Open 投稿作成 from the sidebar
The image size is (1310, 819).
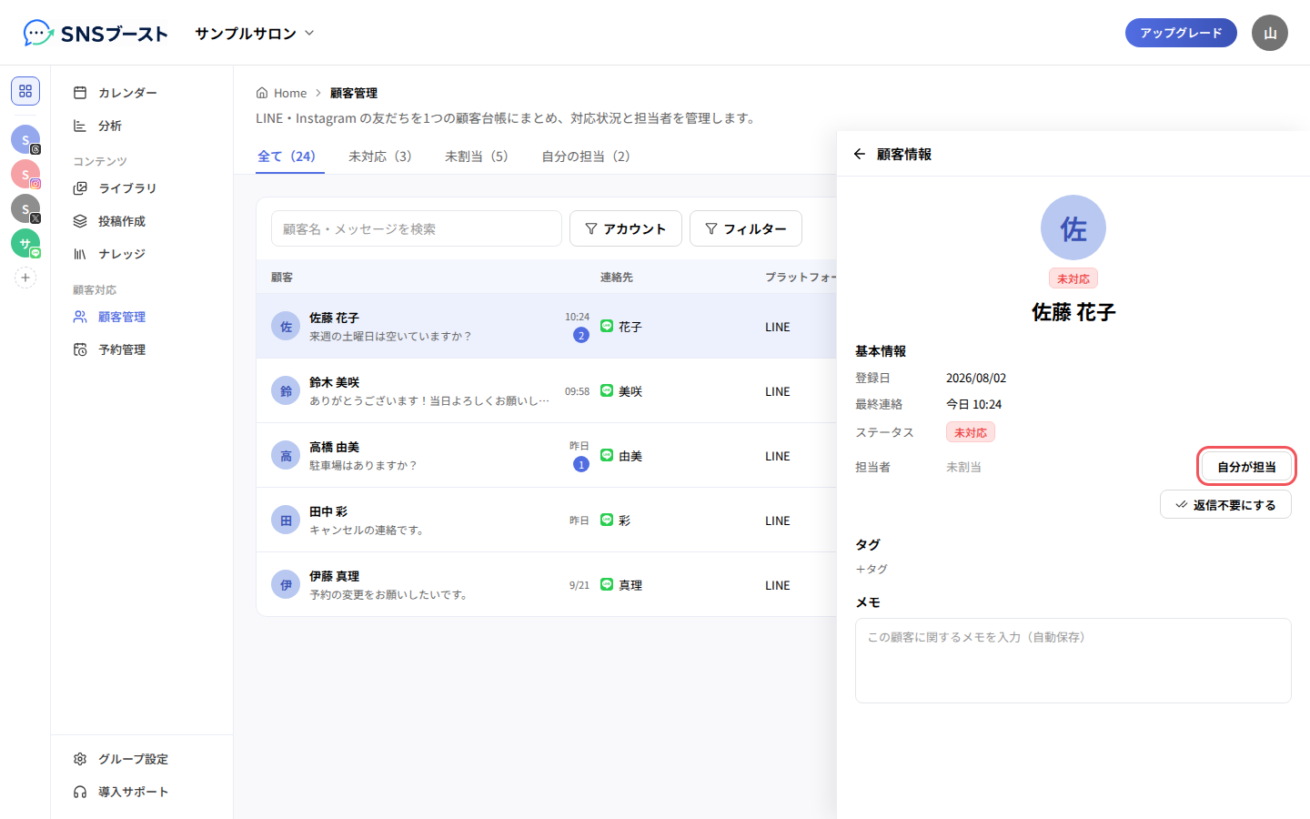pos(142,221)
